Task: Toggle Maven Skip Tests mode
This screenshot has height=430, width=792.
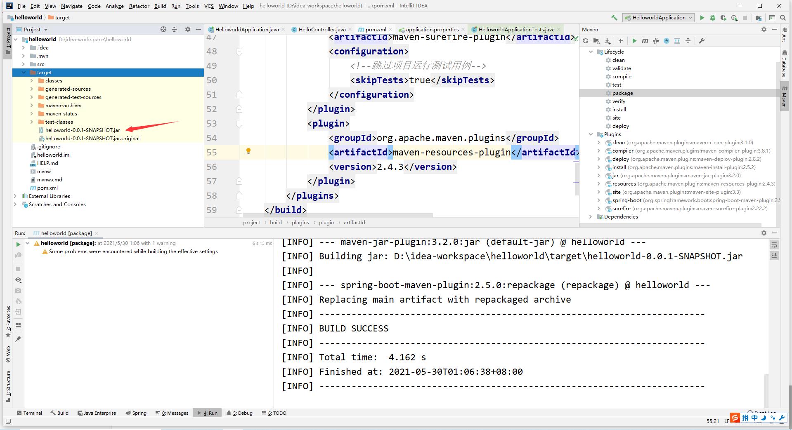Action: [667, 41]
